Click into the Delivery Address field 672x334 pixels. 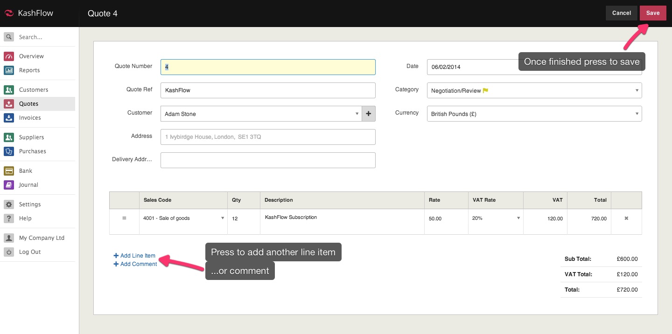click(x=268, y=160)
